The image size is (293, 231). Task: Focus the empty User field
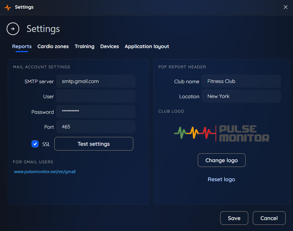click(96, 96)
